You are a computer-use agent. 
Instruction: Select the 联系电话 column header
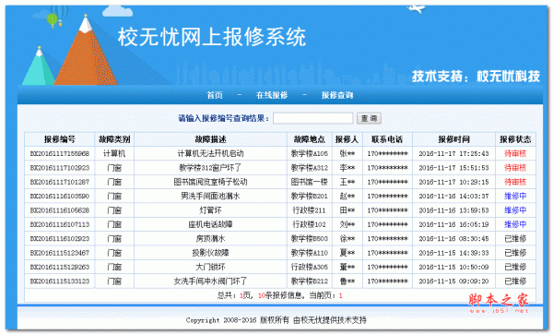tap(387, 139)
